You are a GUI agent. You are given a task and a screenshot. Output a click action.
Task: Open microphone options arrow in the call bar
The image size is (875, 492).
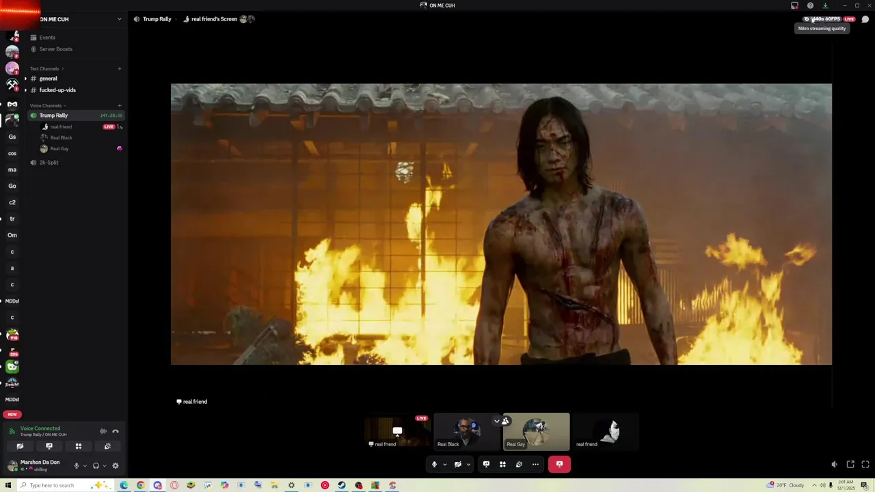444,465
